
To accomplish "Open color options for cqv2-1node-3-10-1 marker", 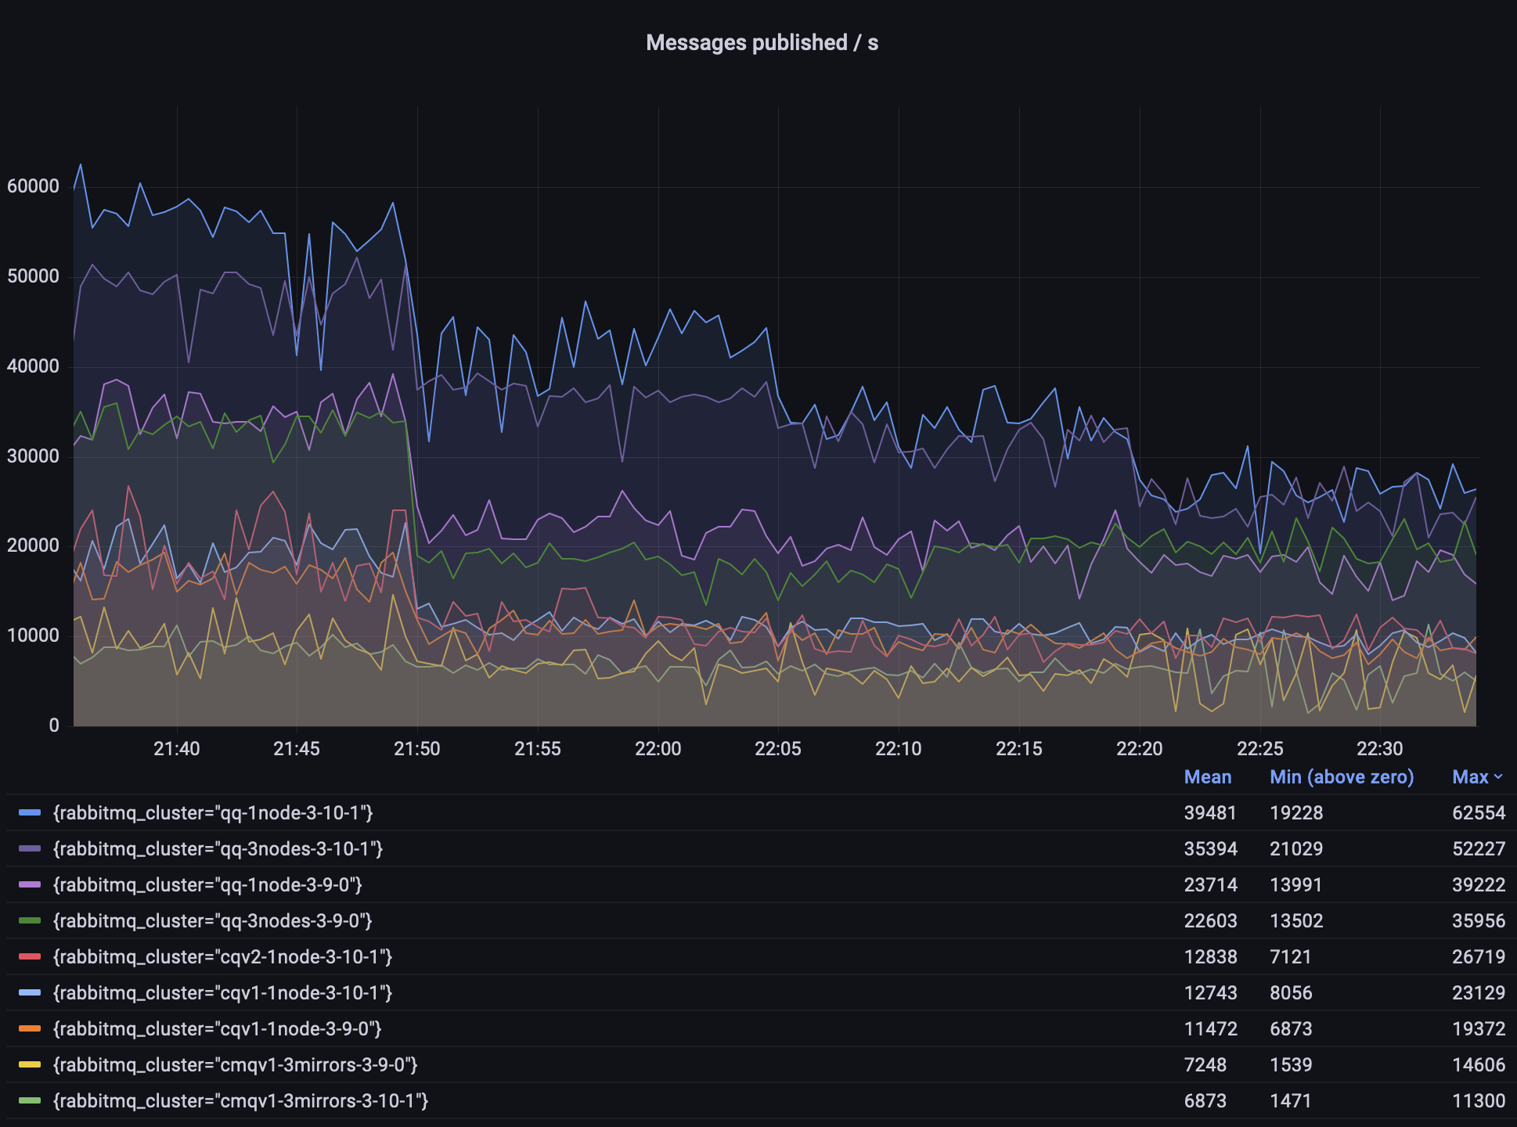I will [29, 957].
